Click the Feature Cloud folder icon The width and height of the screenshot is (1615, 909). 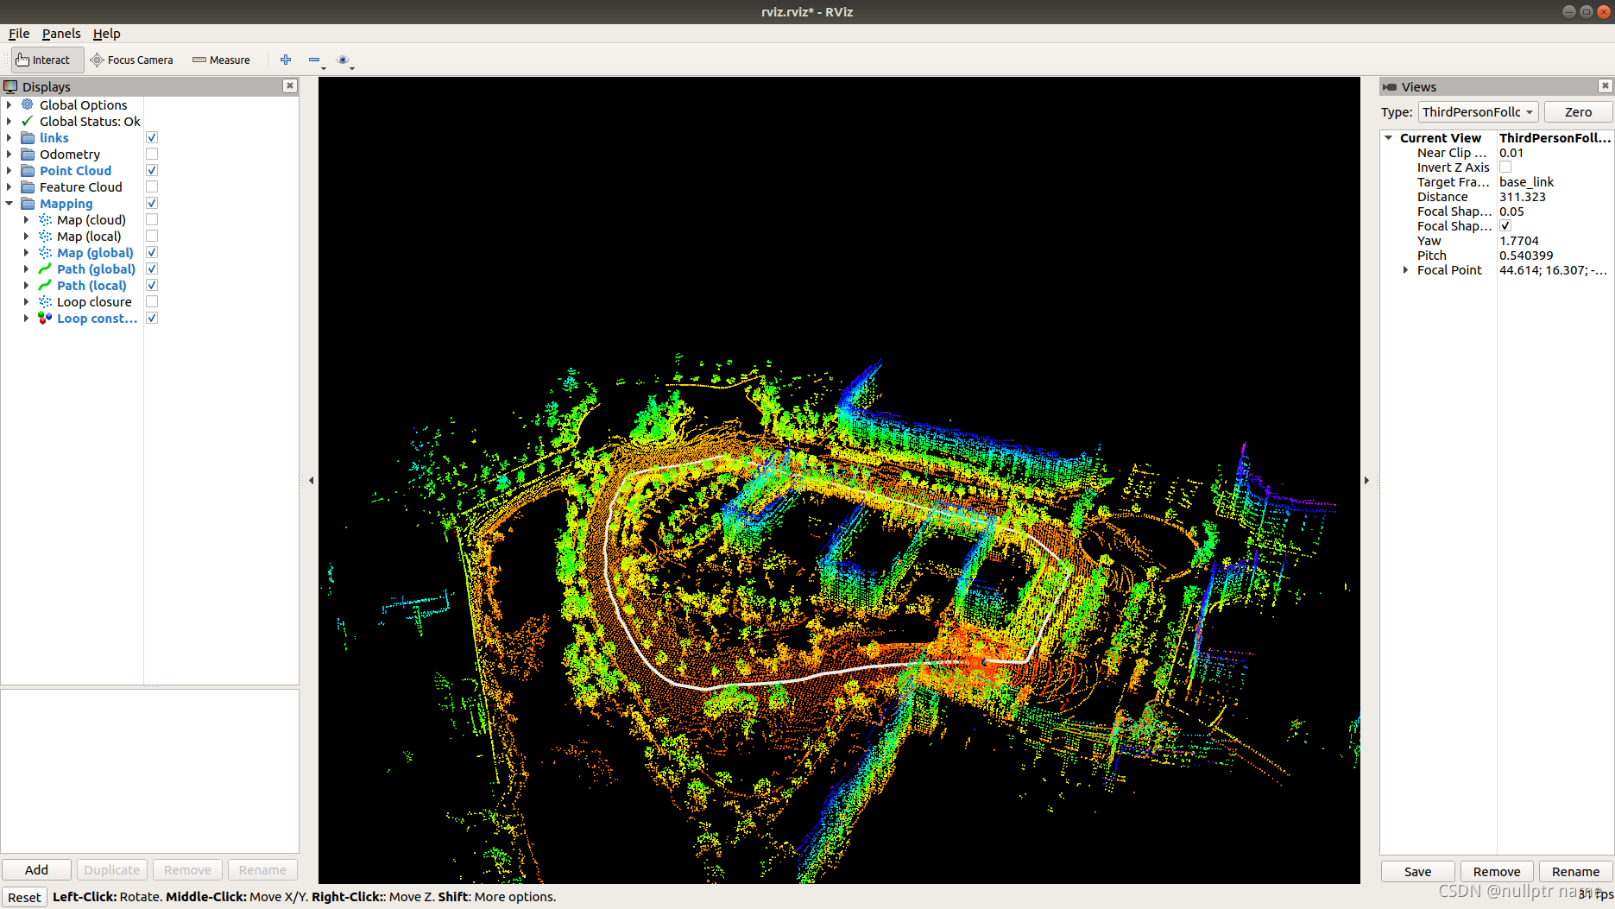click(x=28, y=186)
